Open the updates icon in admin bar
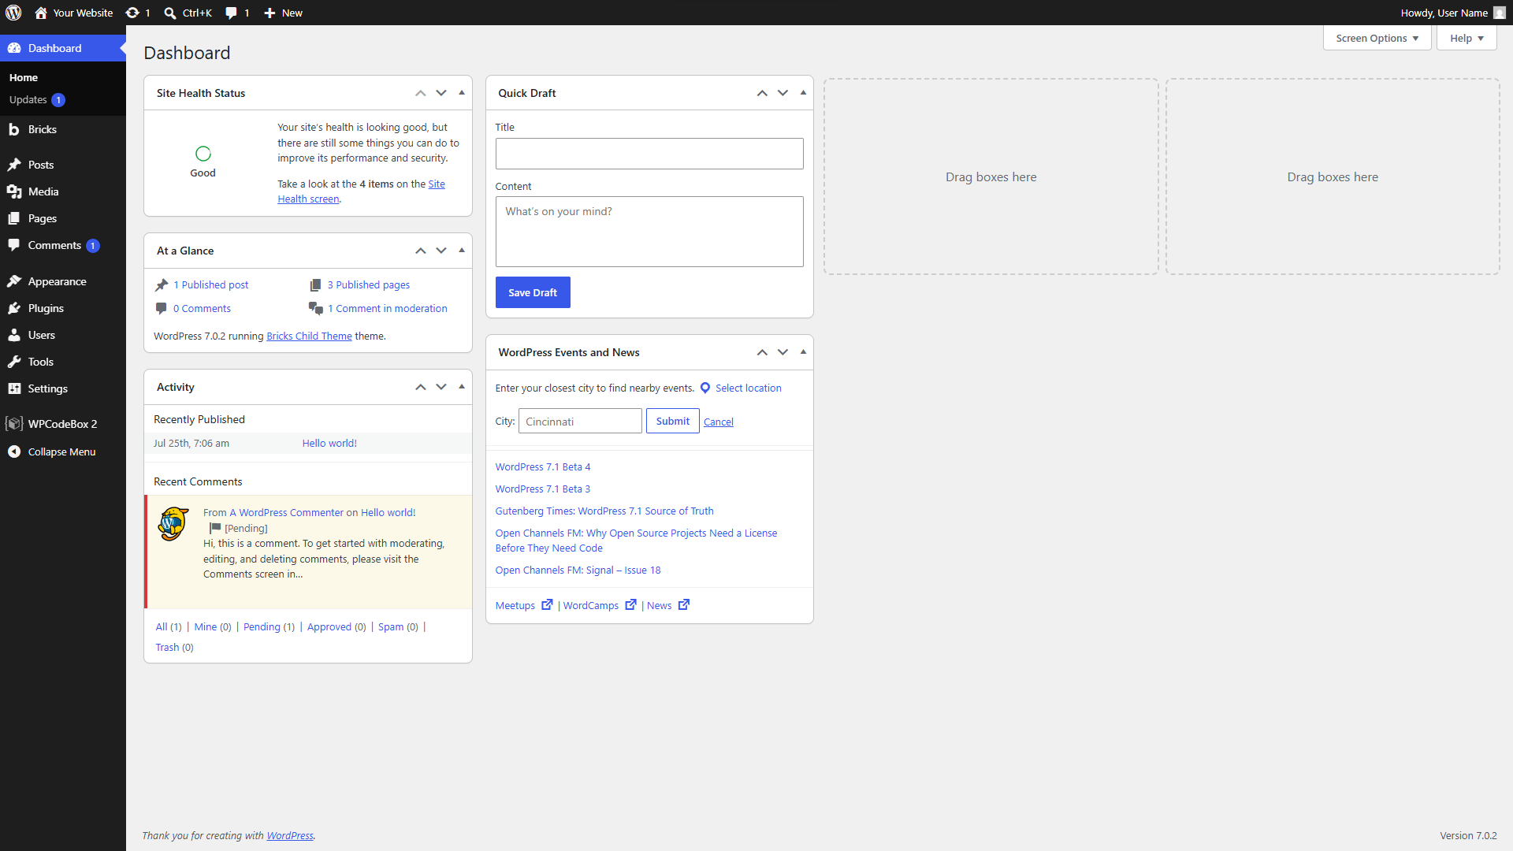The width and height of the screenshot is (1513, 851). pyautogui.click(x=132, y=13)
